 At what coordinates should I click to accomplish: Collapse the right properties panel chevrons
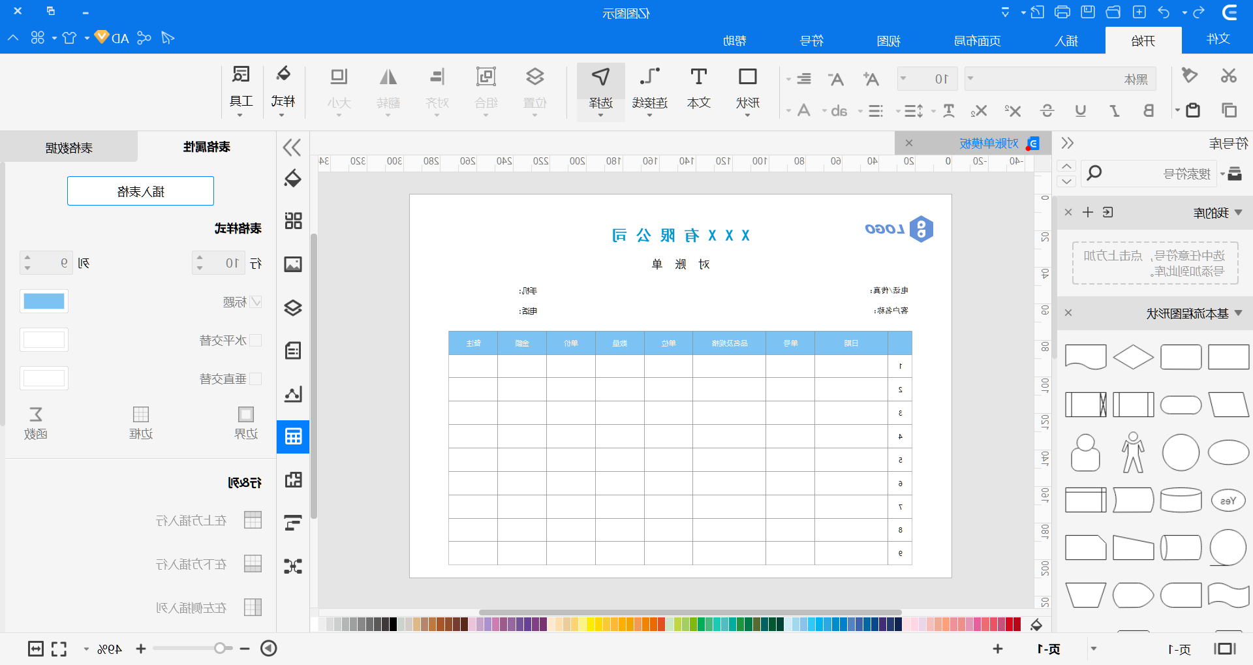[x=292, y=147]
